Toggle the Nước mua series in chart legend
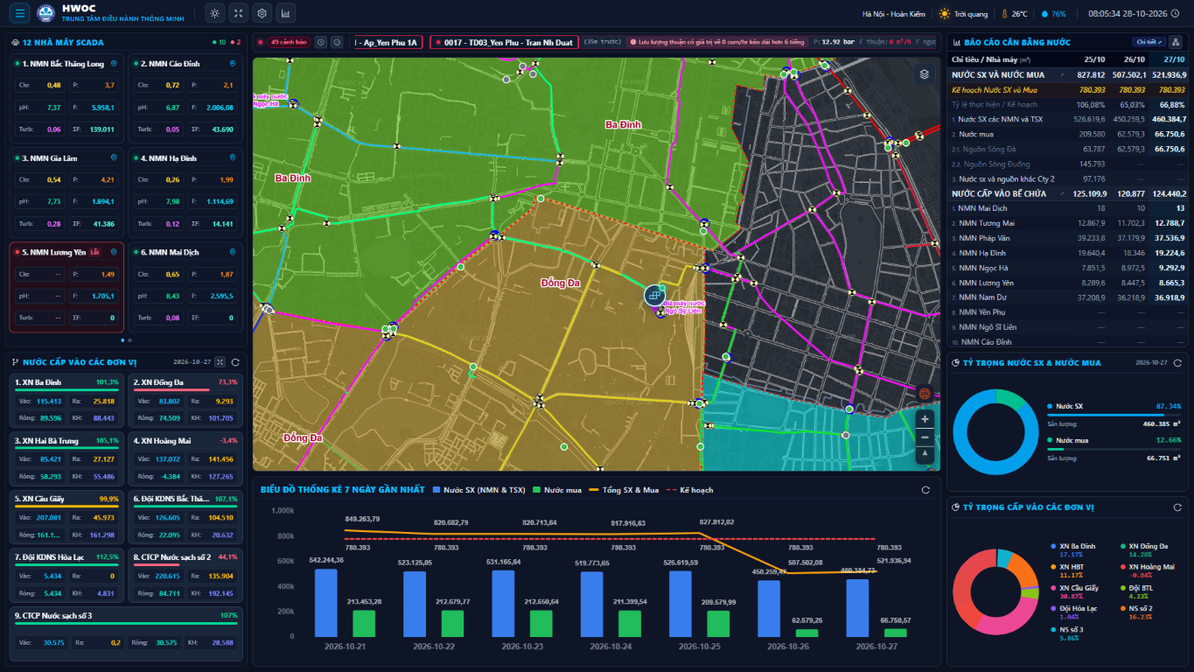The image size is (1194, 672). (557, 490)
